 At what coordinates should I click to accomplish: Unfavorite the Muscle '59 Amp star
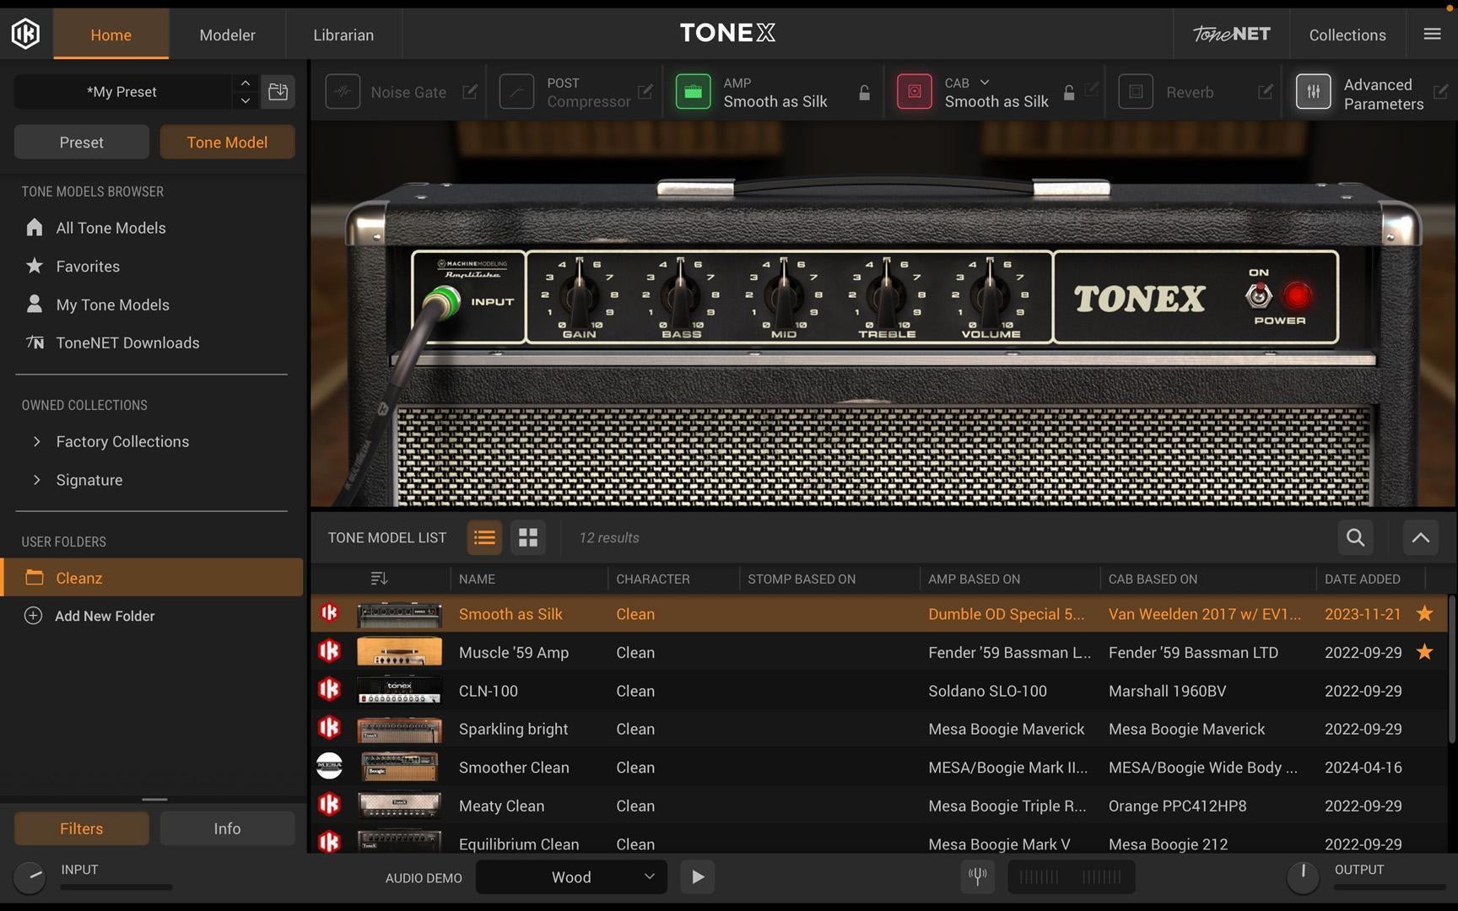click(1424, 652)
